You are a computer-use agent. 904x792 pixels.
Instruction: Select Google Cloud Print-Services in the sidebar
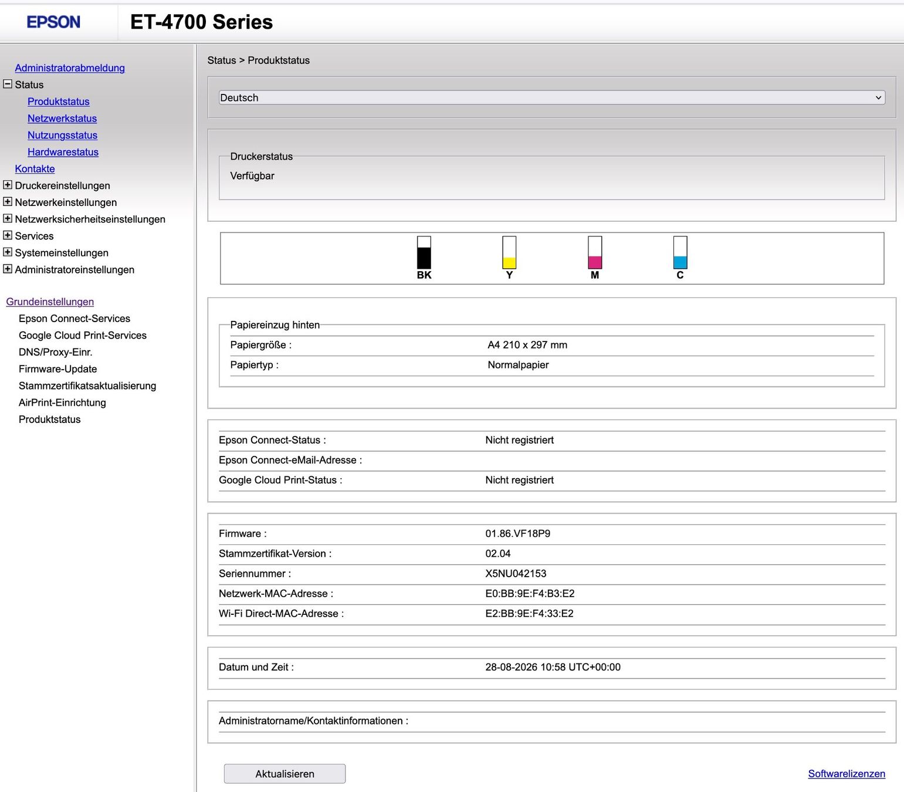coord(83,336)
